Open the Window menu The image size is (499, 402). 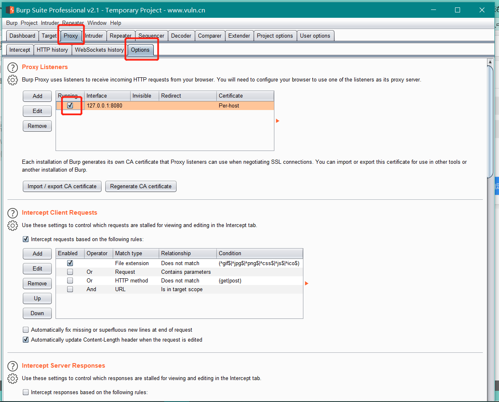click(97, 23)
